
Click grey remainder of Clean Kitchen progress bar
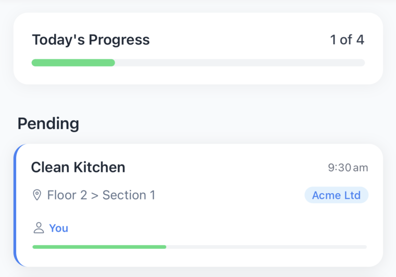[x=266, y=247]
